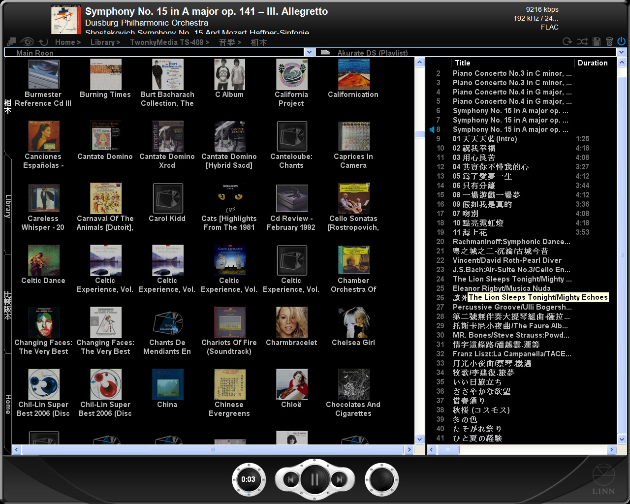
Task: Clear the playlist using the trash icon
Action: pos(609,42)
